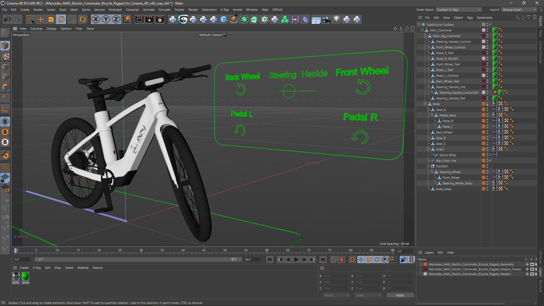Open Edit Render Settings icon
Image resolution: width=544 pixels, height=306 pixels.
tap(160, 19)
